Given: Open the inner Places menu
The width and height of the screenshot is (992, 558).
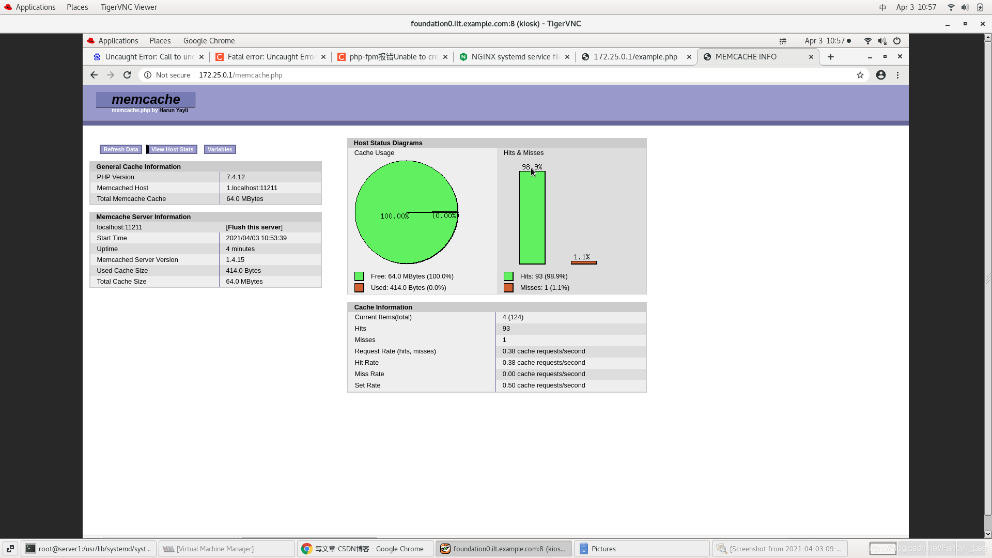Looking at the screenshot, I should pos(160,41).
